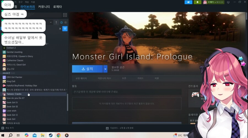Click the blue 설치 install button
The image size is (248, 138).
pyautogui.click(x=87, y=69)
